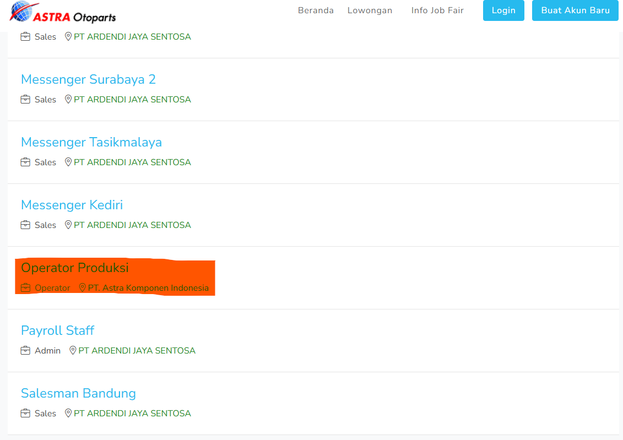Go to Info Job Fair page
Viewport: 623px width, 440px height.
pos(437,10)
